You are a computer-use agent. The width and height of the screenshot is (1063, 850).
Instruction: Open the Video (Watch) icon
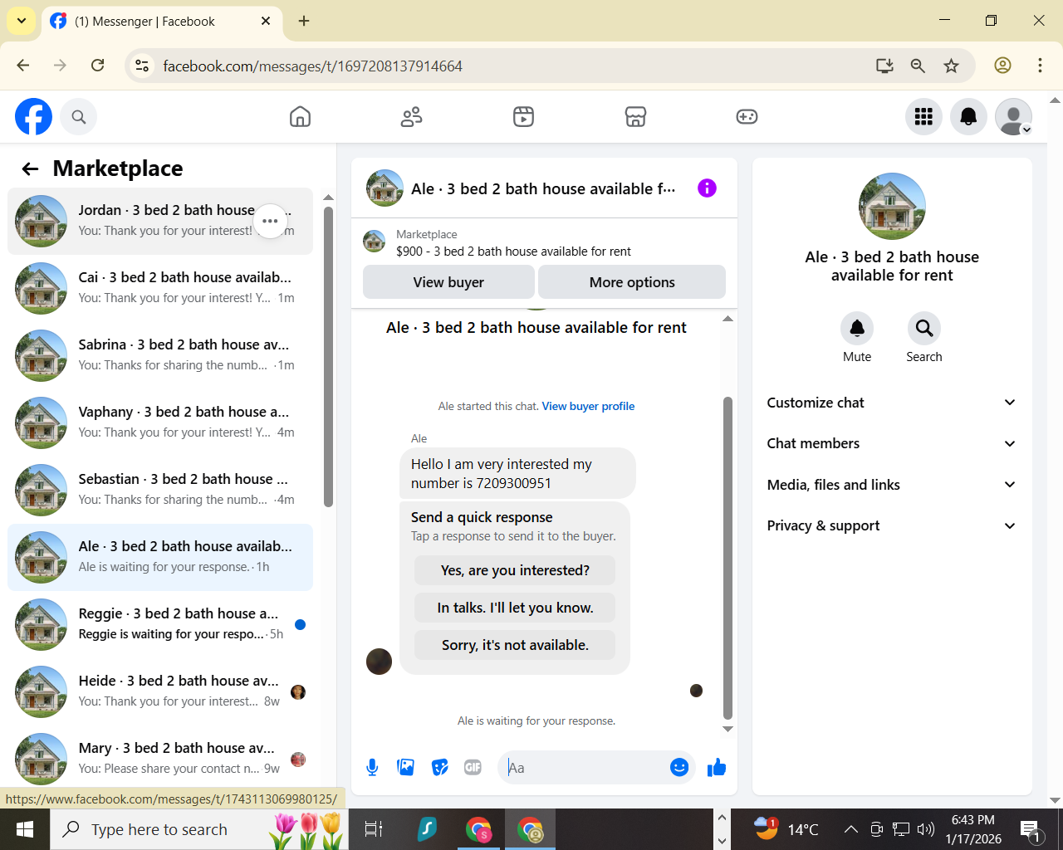523,117
